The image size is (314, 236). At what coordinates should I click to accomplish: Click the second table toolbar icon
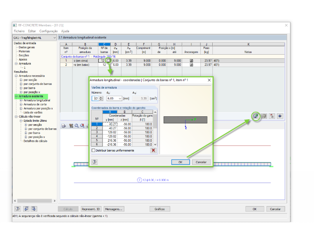264,116
